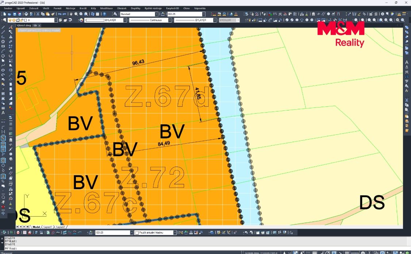Toggle MODEL space button in status bar
The width and height of the screenshot is (411, 254).
355,253
